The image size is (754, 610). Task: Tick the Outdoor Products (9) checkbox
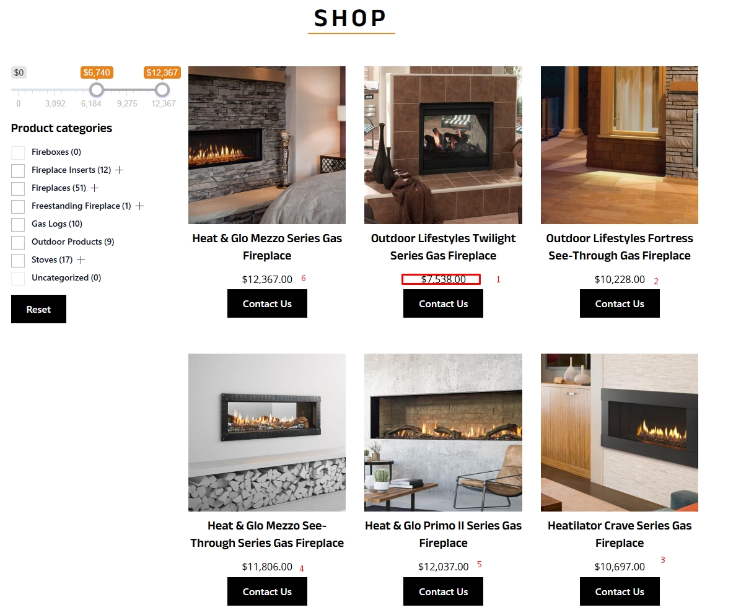pos(18,242)
